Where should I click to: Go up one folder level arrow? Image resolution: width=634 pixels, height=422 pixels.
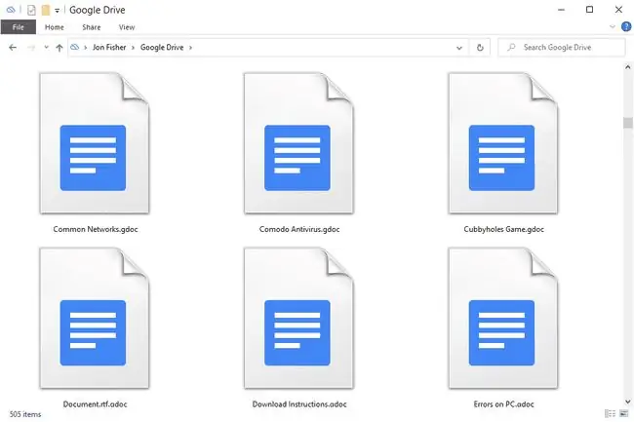click(x=59, y=48)
